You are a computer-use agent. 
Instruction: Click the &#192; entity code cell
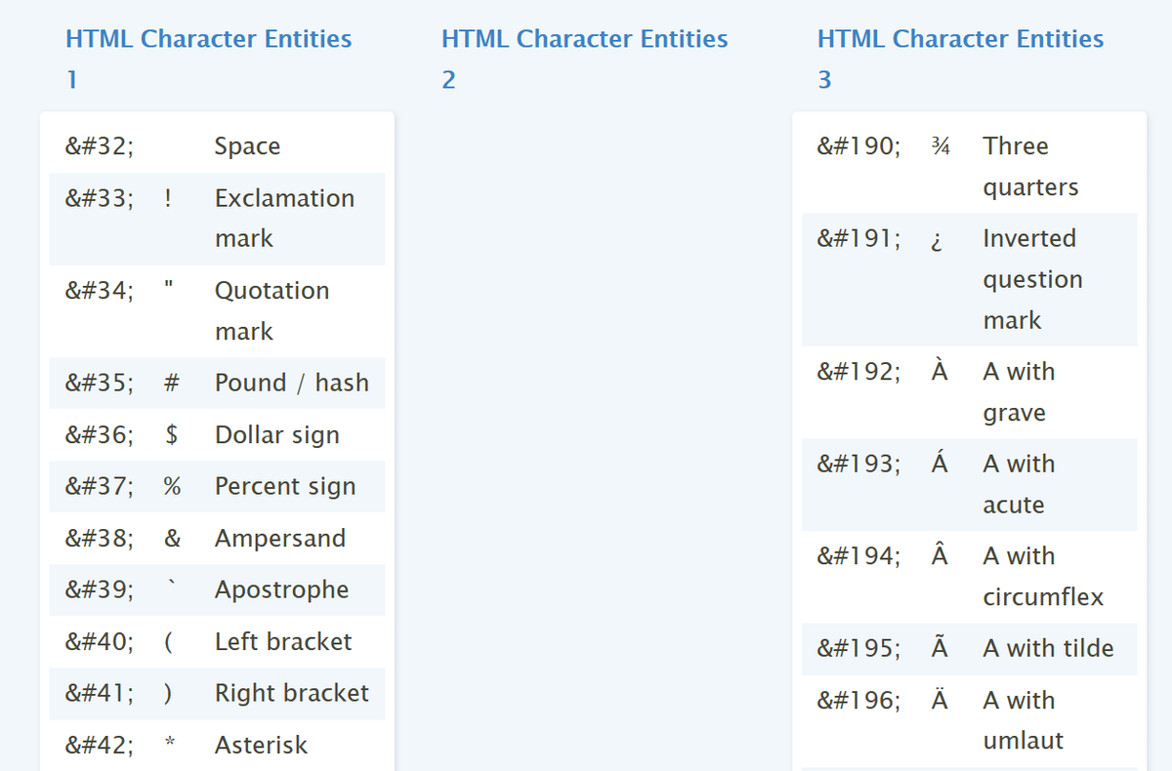858,372
